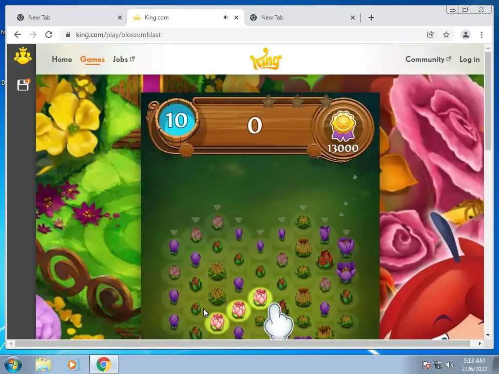
Task: Reload the page with refresh icon
Action: 49,35
